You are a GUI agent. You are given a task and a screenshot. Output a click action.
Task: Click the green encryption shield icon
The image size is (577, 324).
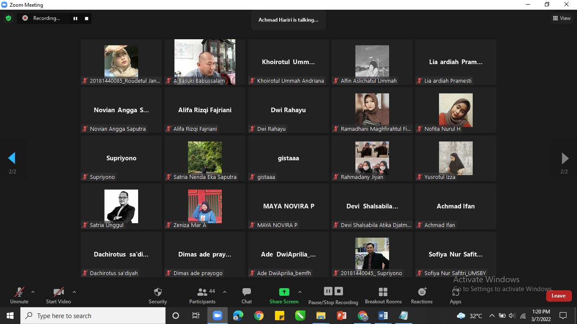[x=8, y=18]
